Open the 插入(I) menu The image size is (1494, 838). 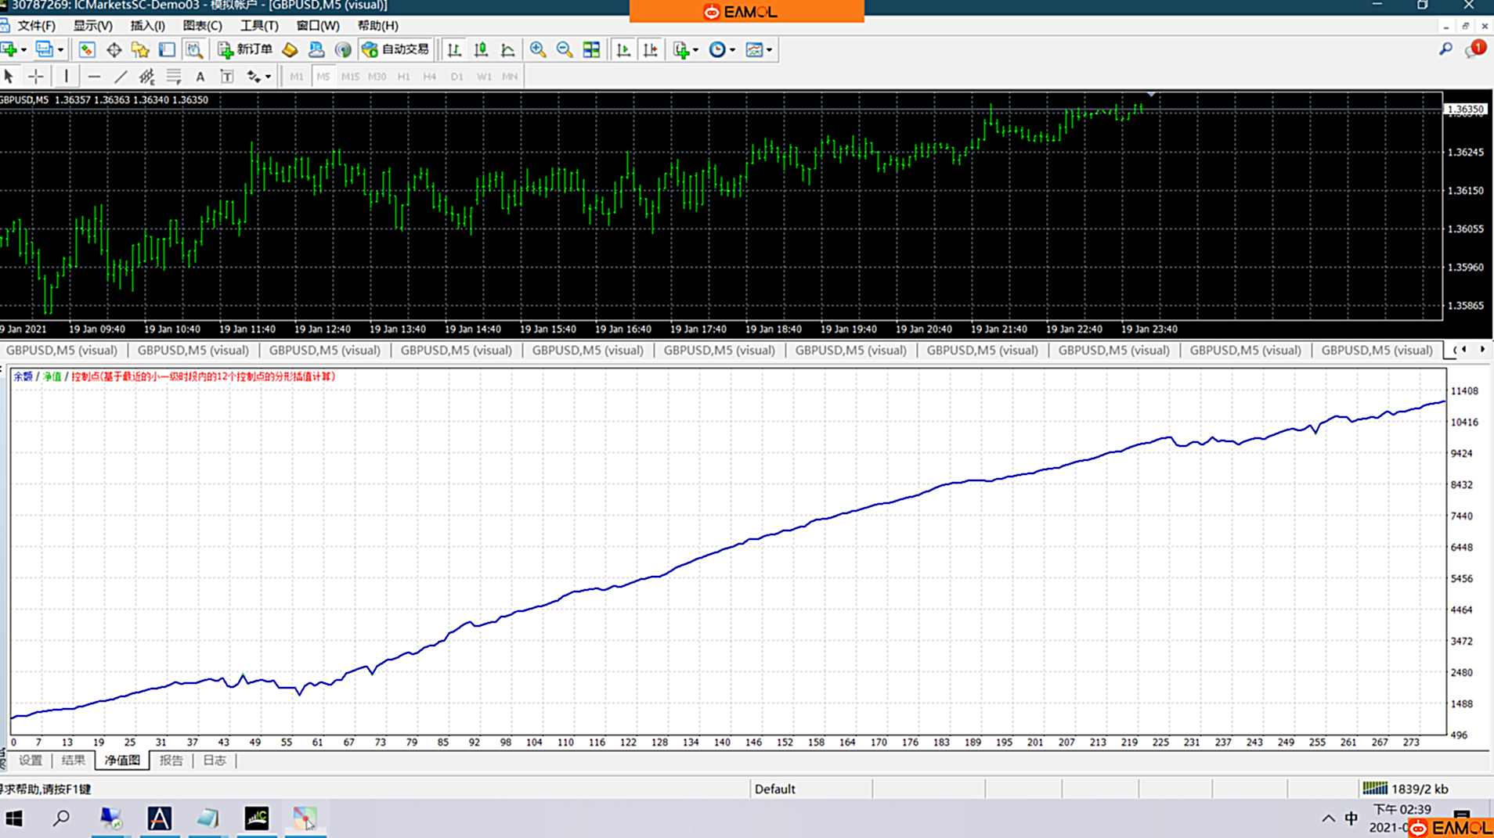pyautogui.click(x=147, y=26)
